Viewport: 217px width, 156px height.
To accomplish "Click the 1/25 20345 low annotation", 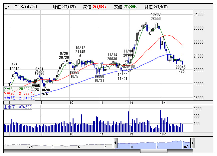I will (x=181, y=69).
